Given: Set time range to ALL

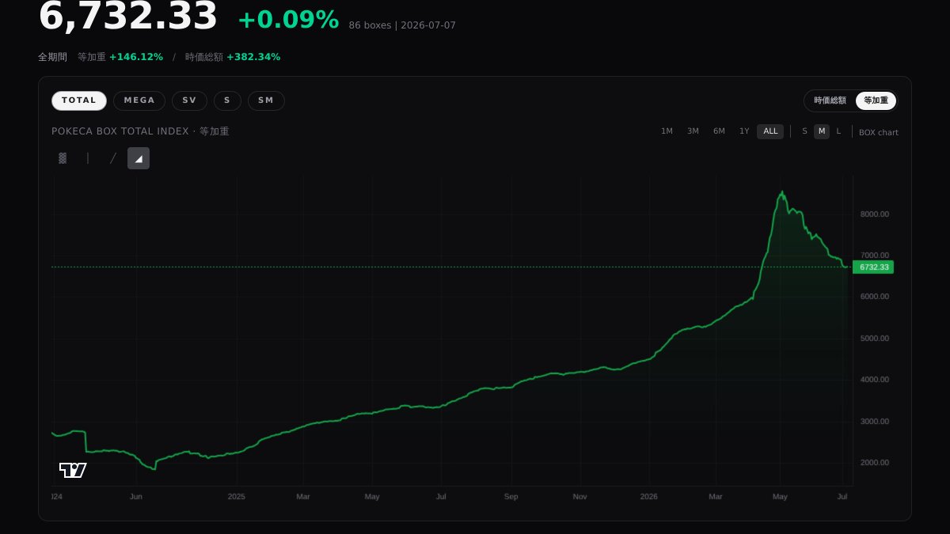Looking at the screenshot, I should coord(770,131).
